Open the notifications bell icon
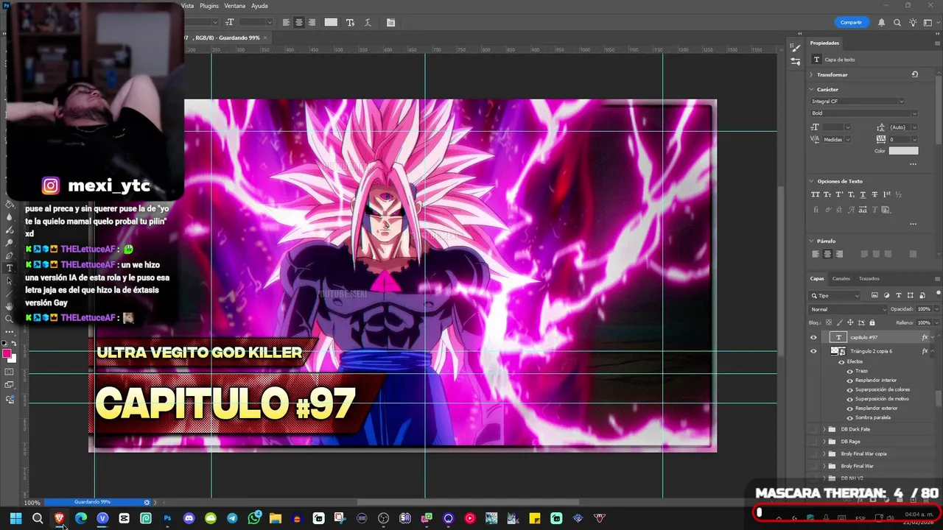Image resolution: width=943 pixels, height=530 pixels. (x=882, y=22)
